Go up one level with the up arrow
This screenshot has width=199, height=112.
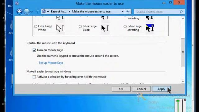(38, 12)
